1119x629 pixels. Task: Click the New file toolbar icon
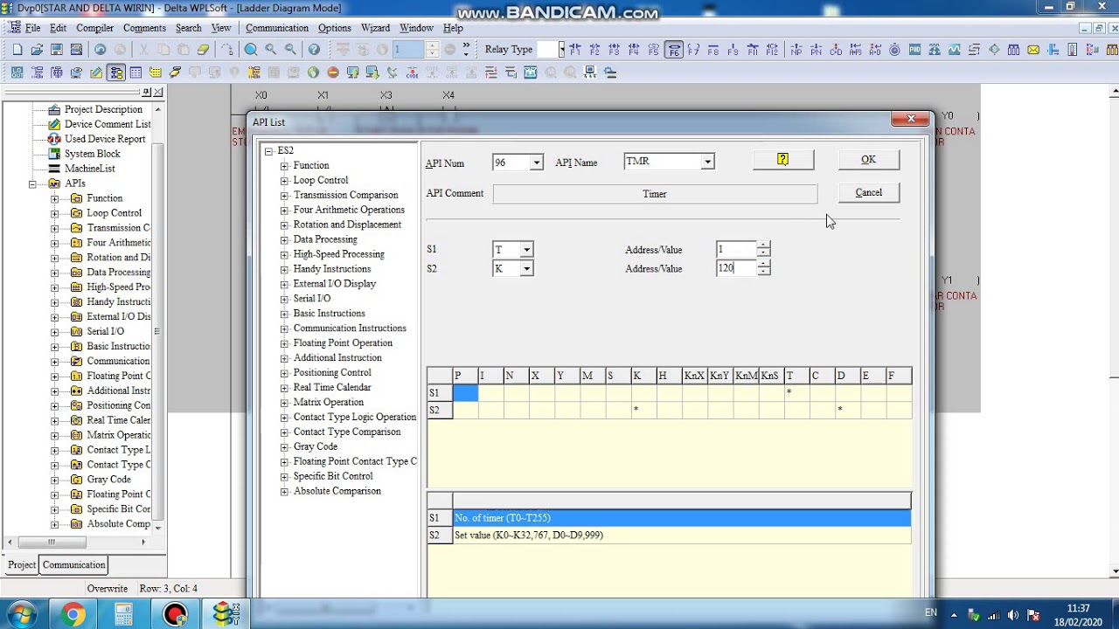[17, 50]
